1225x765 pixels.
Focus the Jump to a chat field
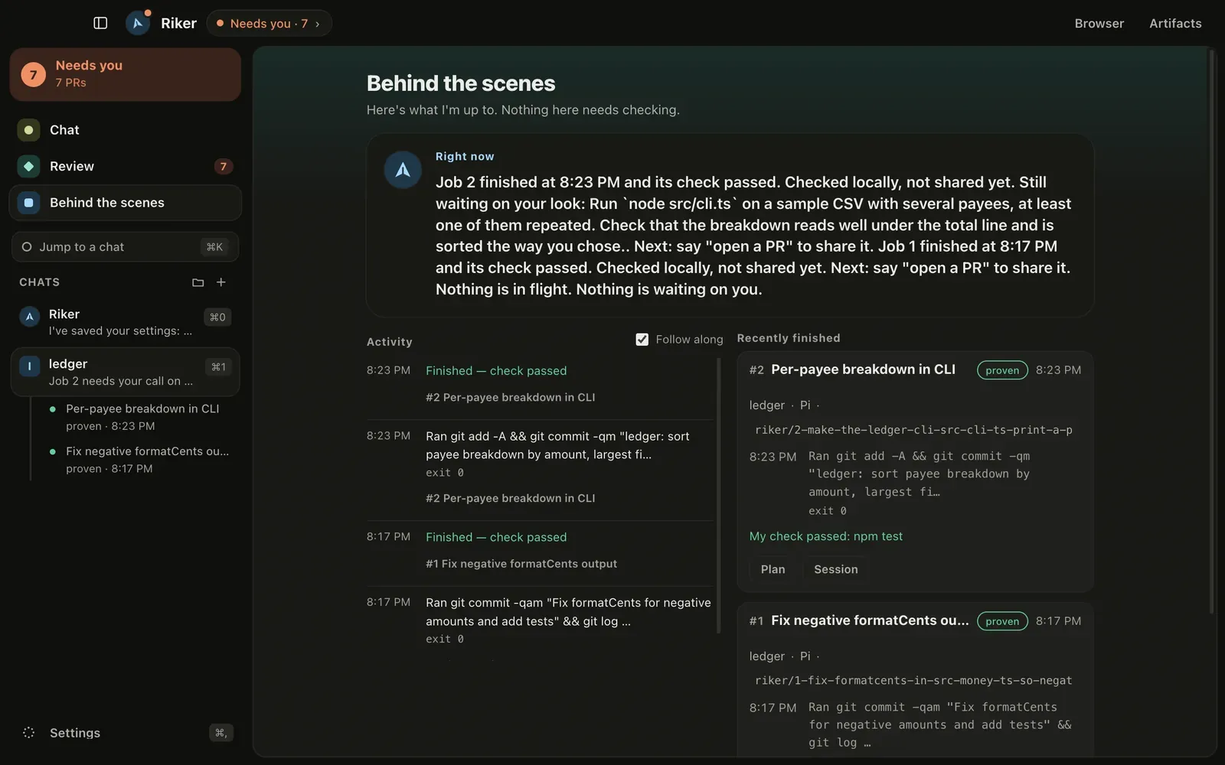click(126, 247)
